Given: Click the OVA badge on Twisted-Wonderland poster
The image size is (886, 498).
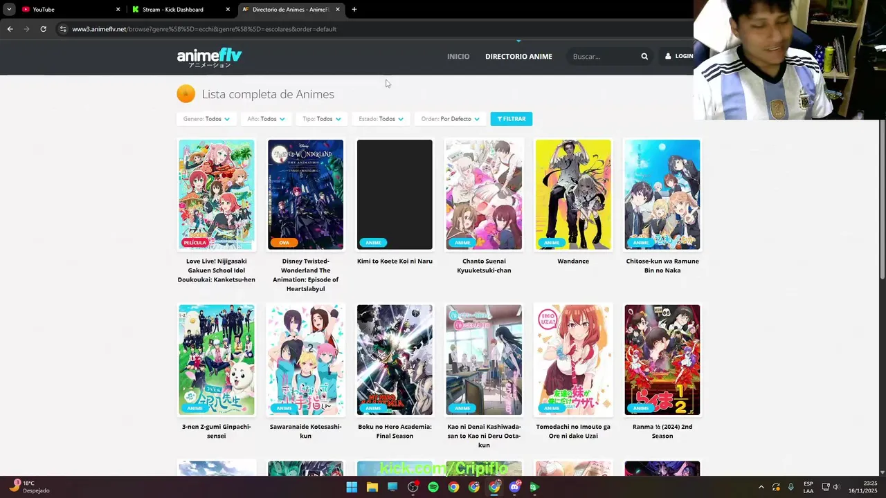Looking at the screenshot, I should pos(284,243).
